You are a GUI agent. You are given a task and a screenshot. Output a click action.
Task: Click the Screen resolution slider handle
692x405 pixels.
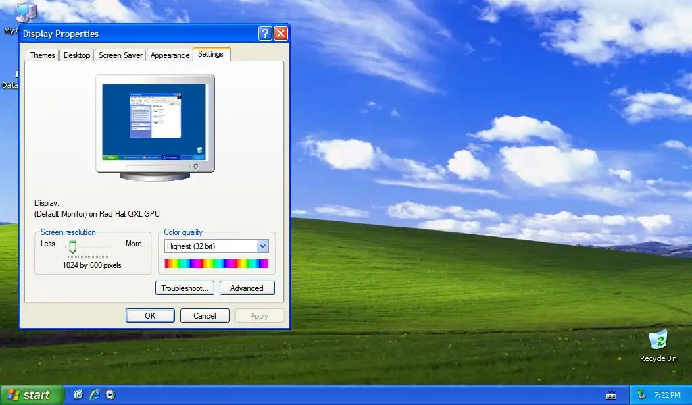(x=72, y=247)
